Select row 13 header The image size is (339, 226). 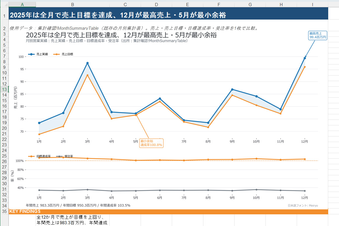point(4,90)
